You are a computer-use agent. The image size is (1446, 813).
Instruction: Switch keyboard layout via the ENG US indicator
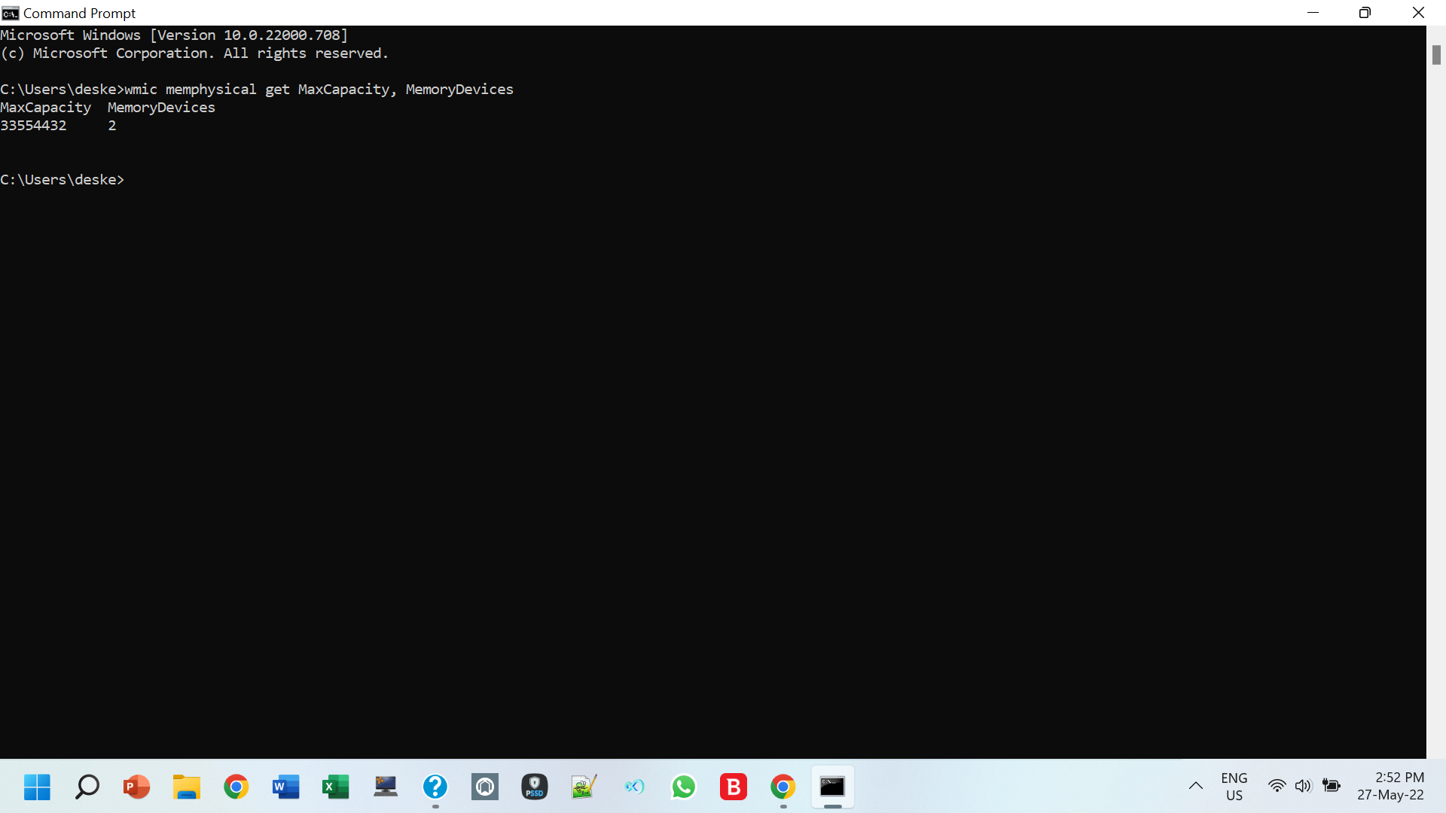pos(1234,786)
